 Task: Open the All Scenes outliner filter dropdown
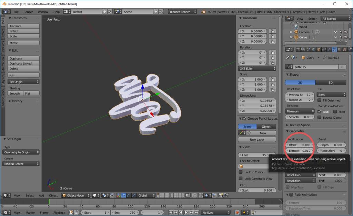336,19
